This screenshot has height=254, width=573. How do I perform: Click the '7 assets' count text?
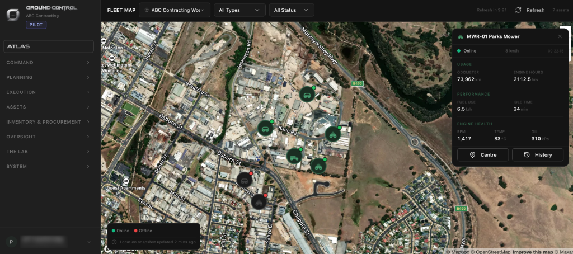560,10
